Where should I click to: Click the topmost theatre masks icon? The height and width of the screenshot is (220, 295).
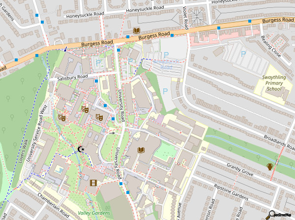(85, 110)
